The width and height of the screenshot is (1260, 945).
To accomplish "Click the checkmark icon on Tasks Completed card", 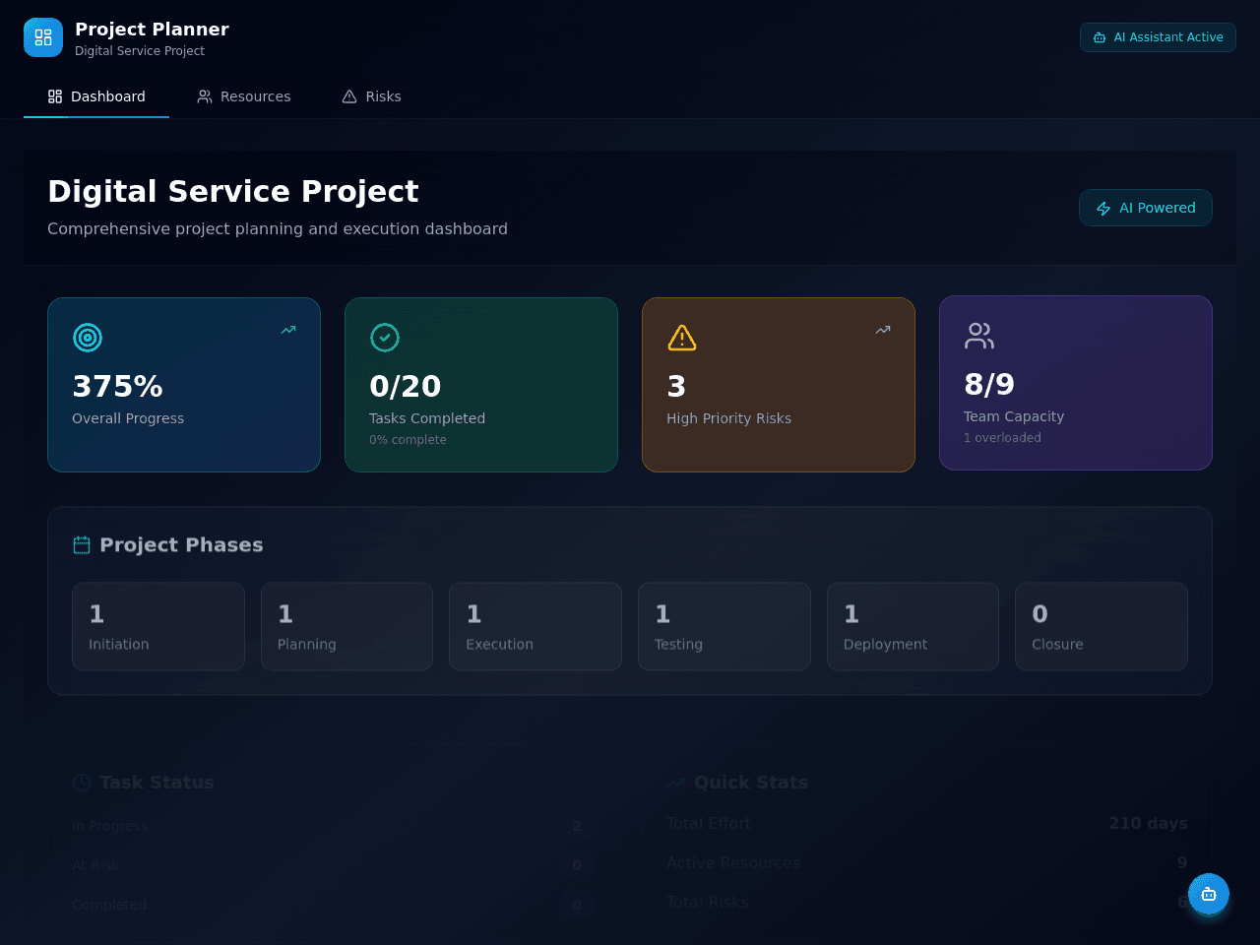I will point(385,338).
